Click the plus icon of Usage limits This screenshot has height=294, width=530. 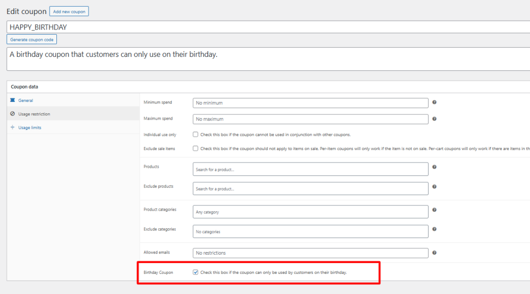point(12,127)
